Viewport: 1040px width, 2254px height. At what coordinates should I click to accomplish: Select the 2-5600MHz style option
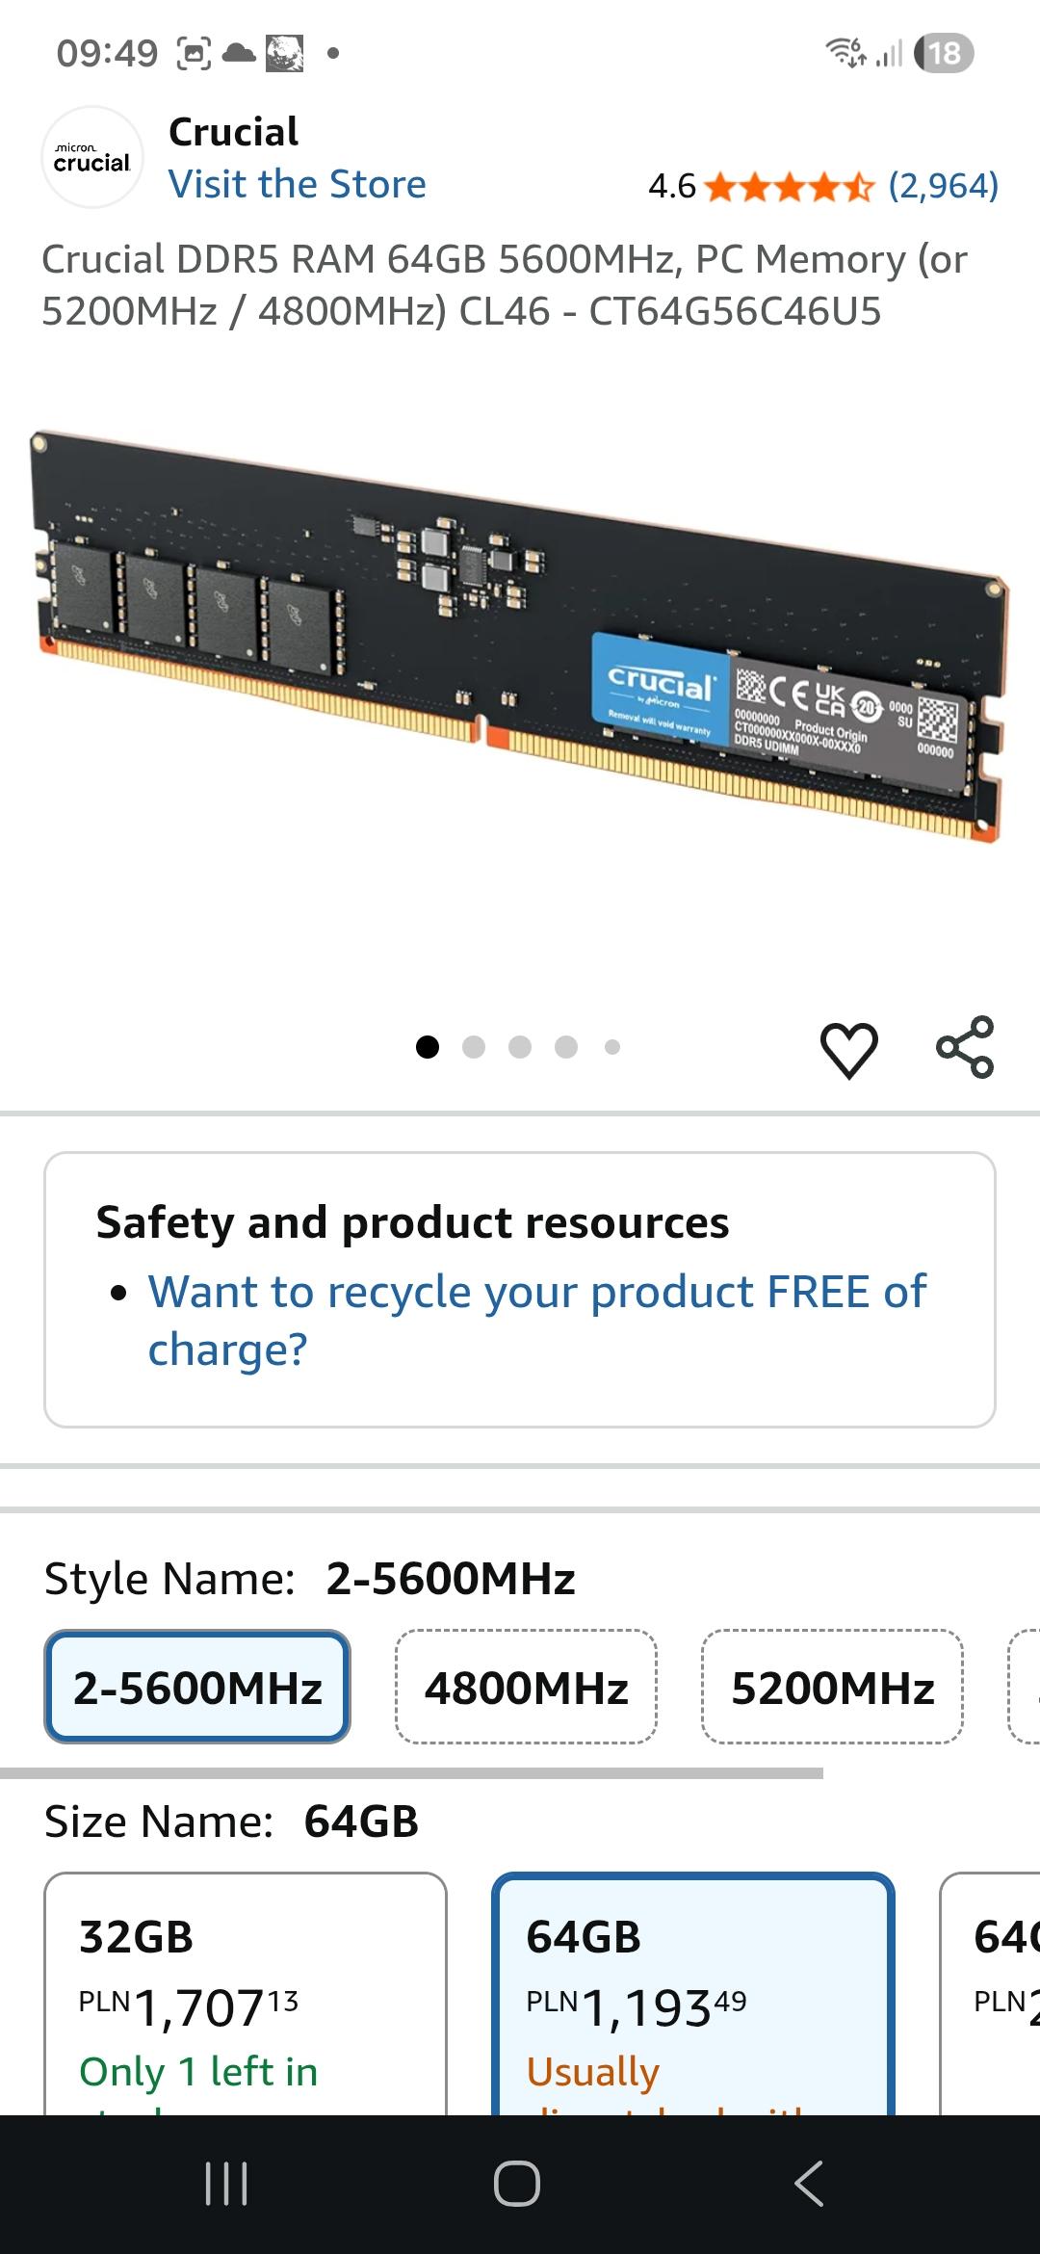click(x=197, y=1687)
